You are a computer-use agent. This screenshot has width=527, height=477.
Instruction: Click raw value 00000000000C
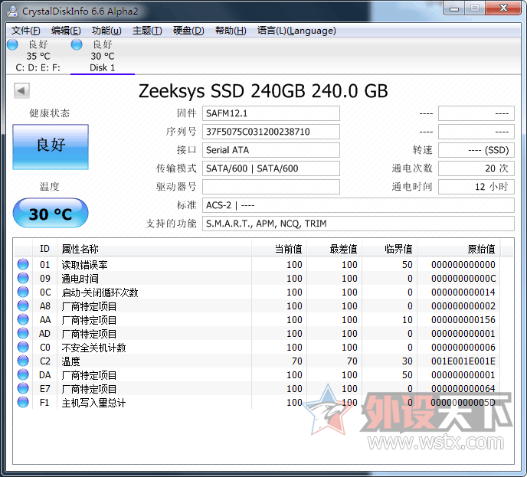[463, 279]
